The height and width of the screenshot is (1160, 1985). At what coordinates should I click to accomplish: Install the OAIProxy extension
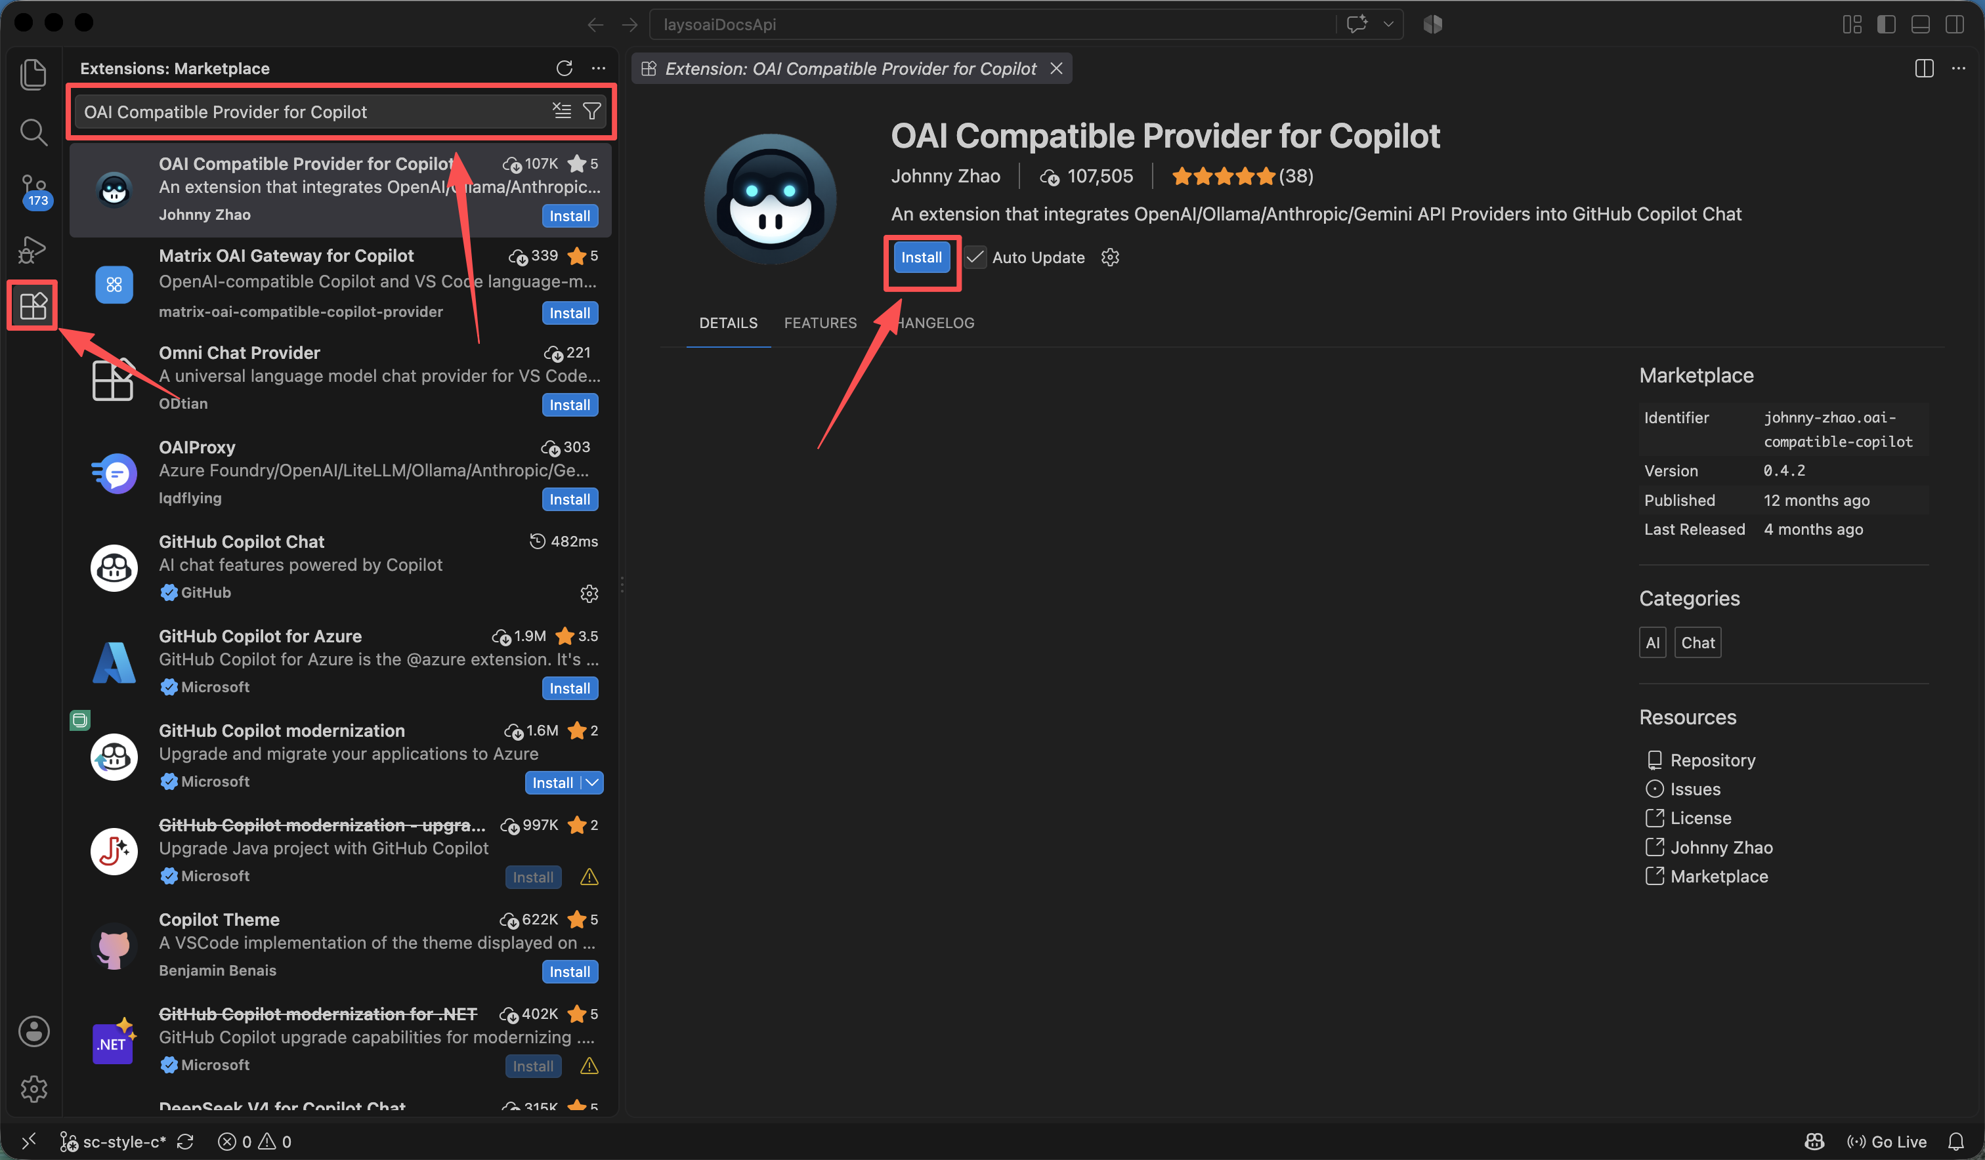[x=570, y=499]
